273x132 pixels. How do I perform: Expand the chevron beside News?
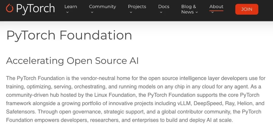(197, 12)
